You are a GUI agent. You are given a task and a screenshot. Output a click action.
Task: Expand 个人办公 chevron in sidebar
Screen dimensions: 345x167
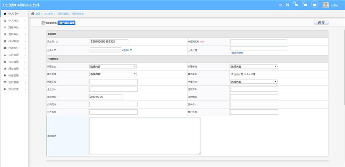click(x=25, y=21)
